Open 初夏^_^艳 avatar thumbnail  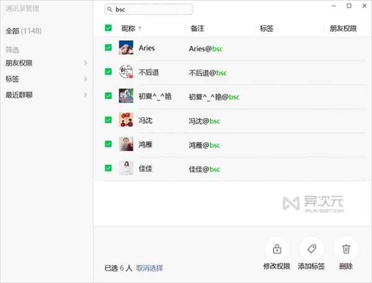point(126,96)
